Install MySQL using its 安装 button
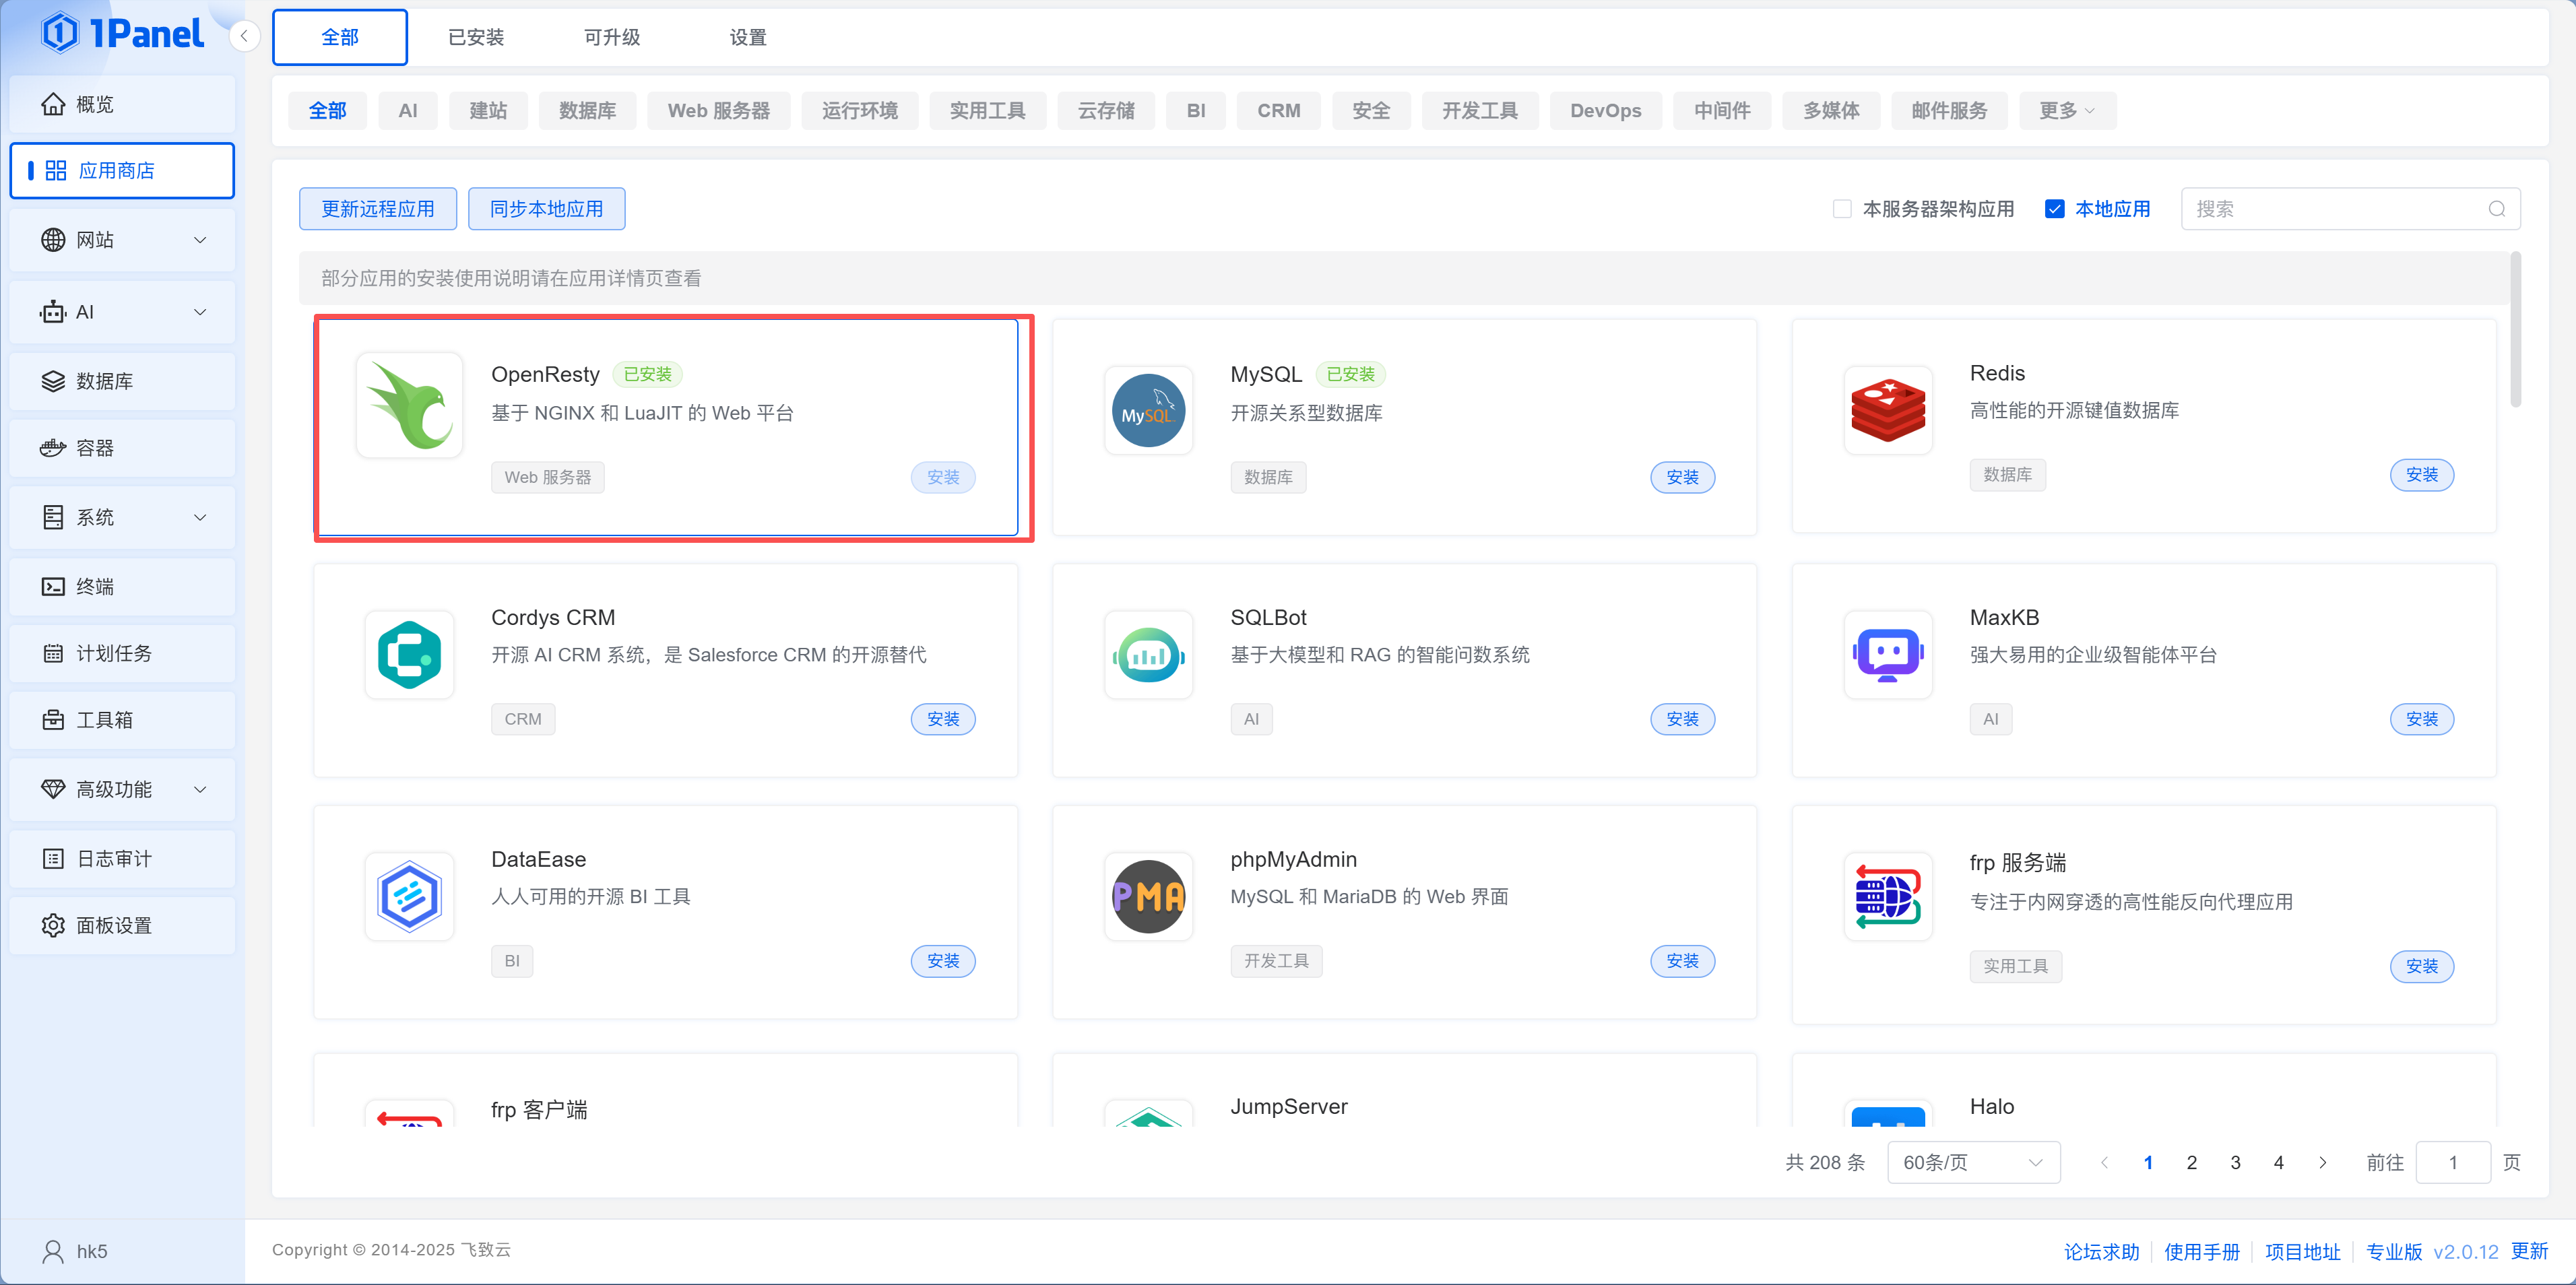The width and height of the screenshot is (2576, 1285). pyautogui.click(x=1682, y=477)
